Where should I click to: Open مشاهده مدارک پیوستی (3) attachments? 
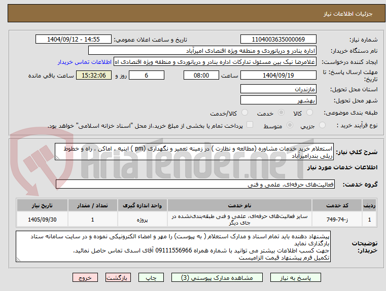217,278
